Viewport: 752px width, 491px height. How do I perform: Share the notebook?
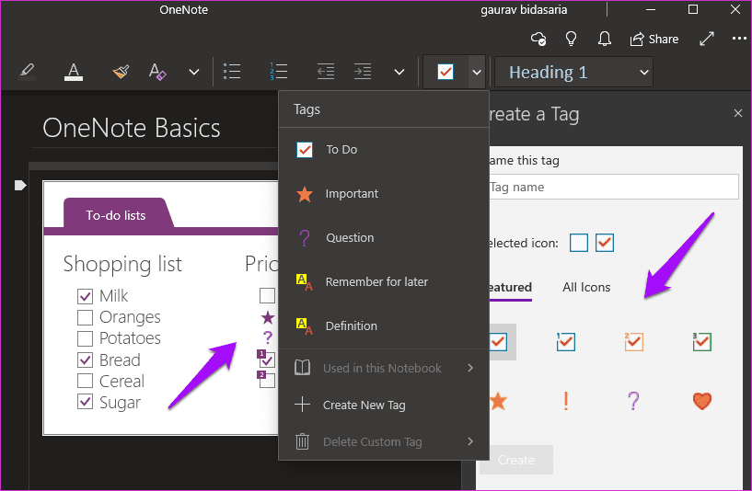click(654, 40)
